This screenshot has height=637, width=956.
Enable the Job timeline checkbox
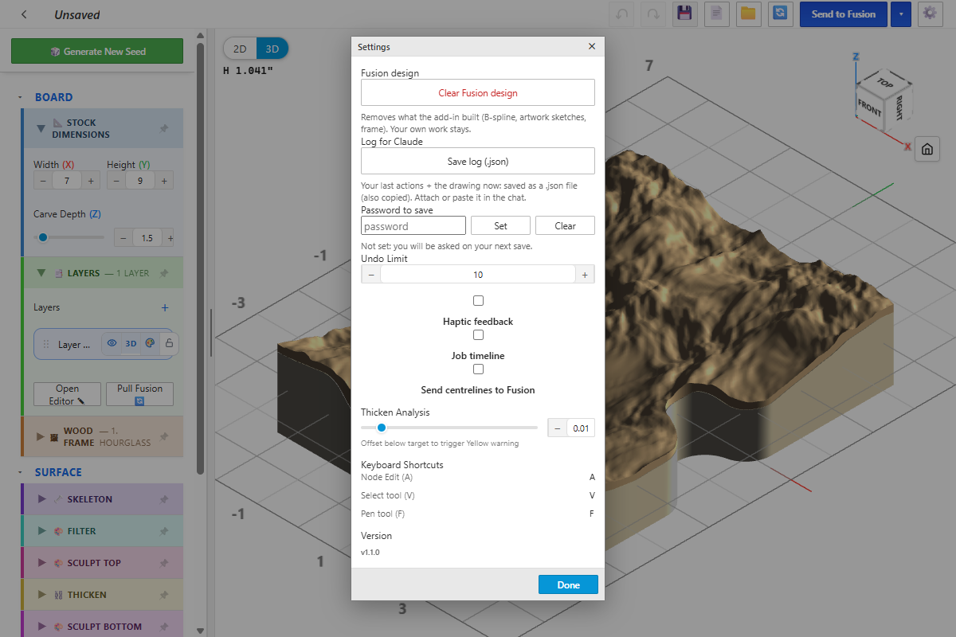pos(478,335)
